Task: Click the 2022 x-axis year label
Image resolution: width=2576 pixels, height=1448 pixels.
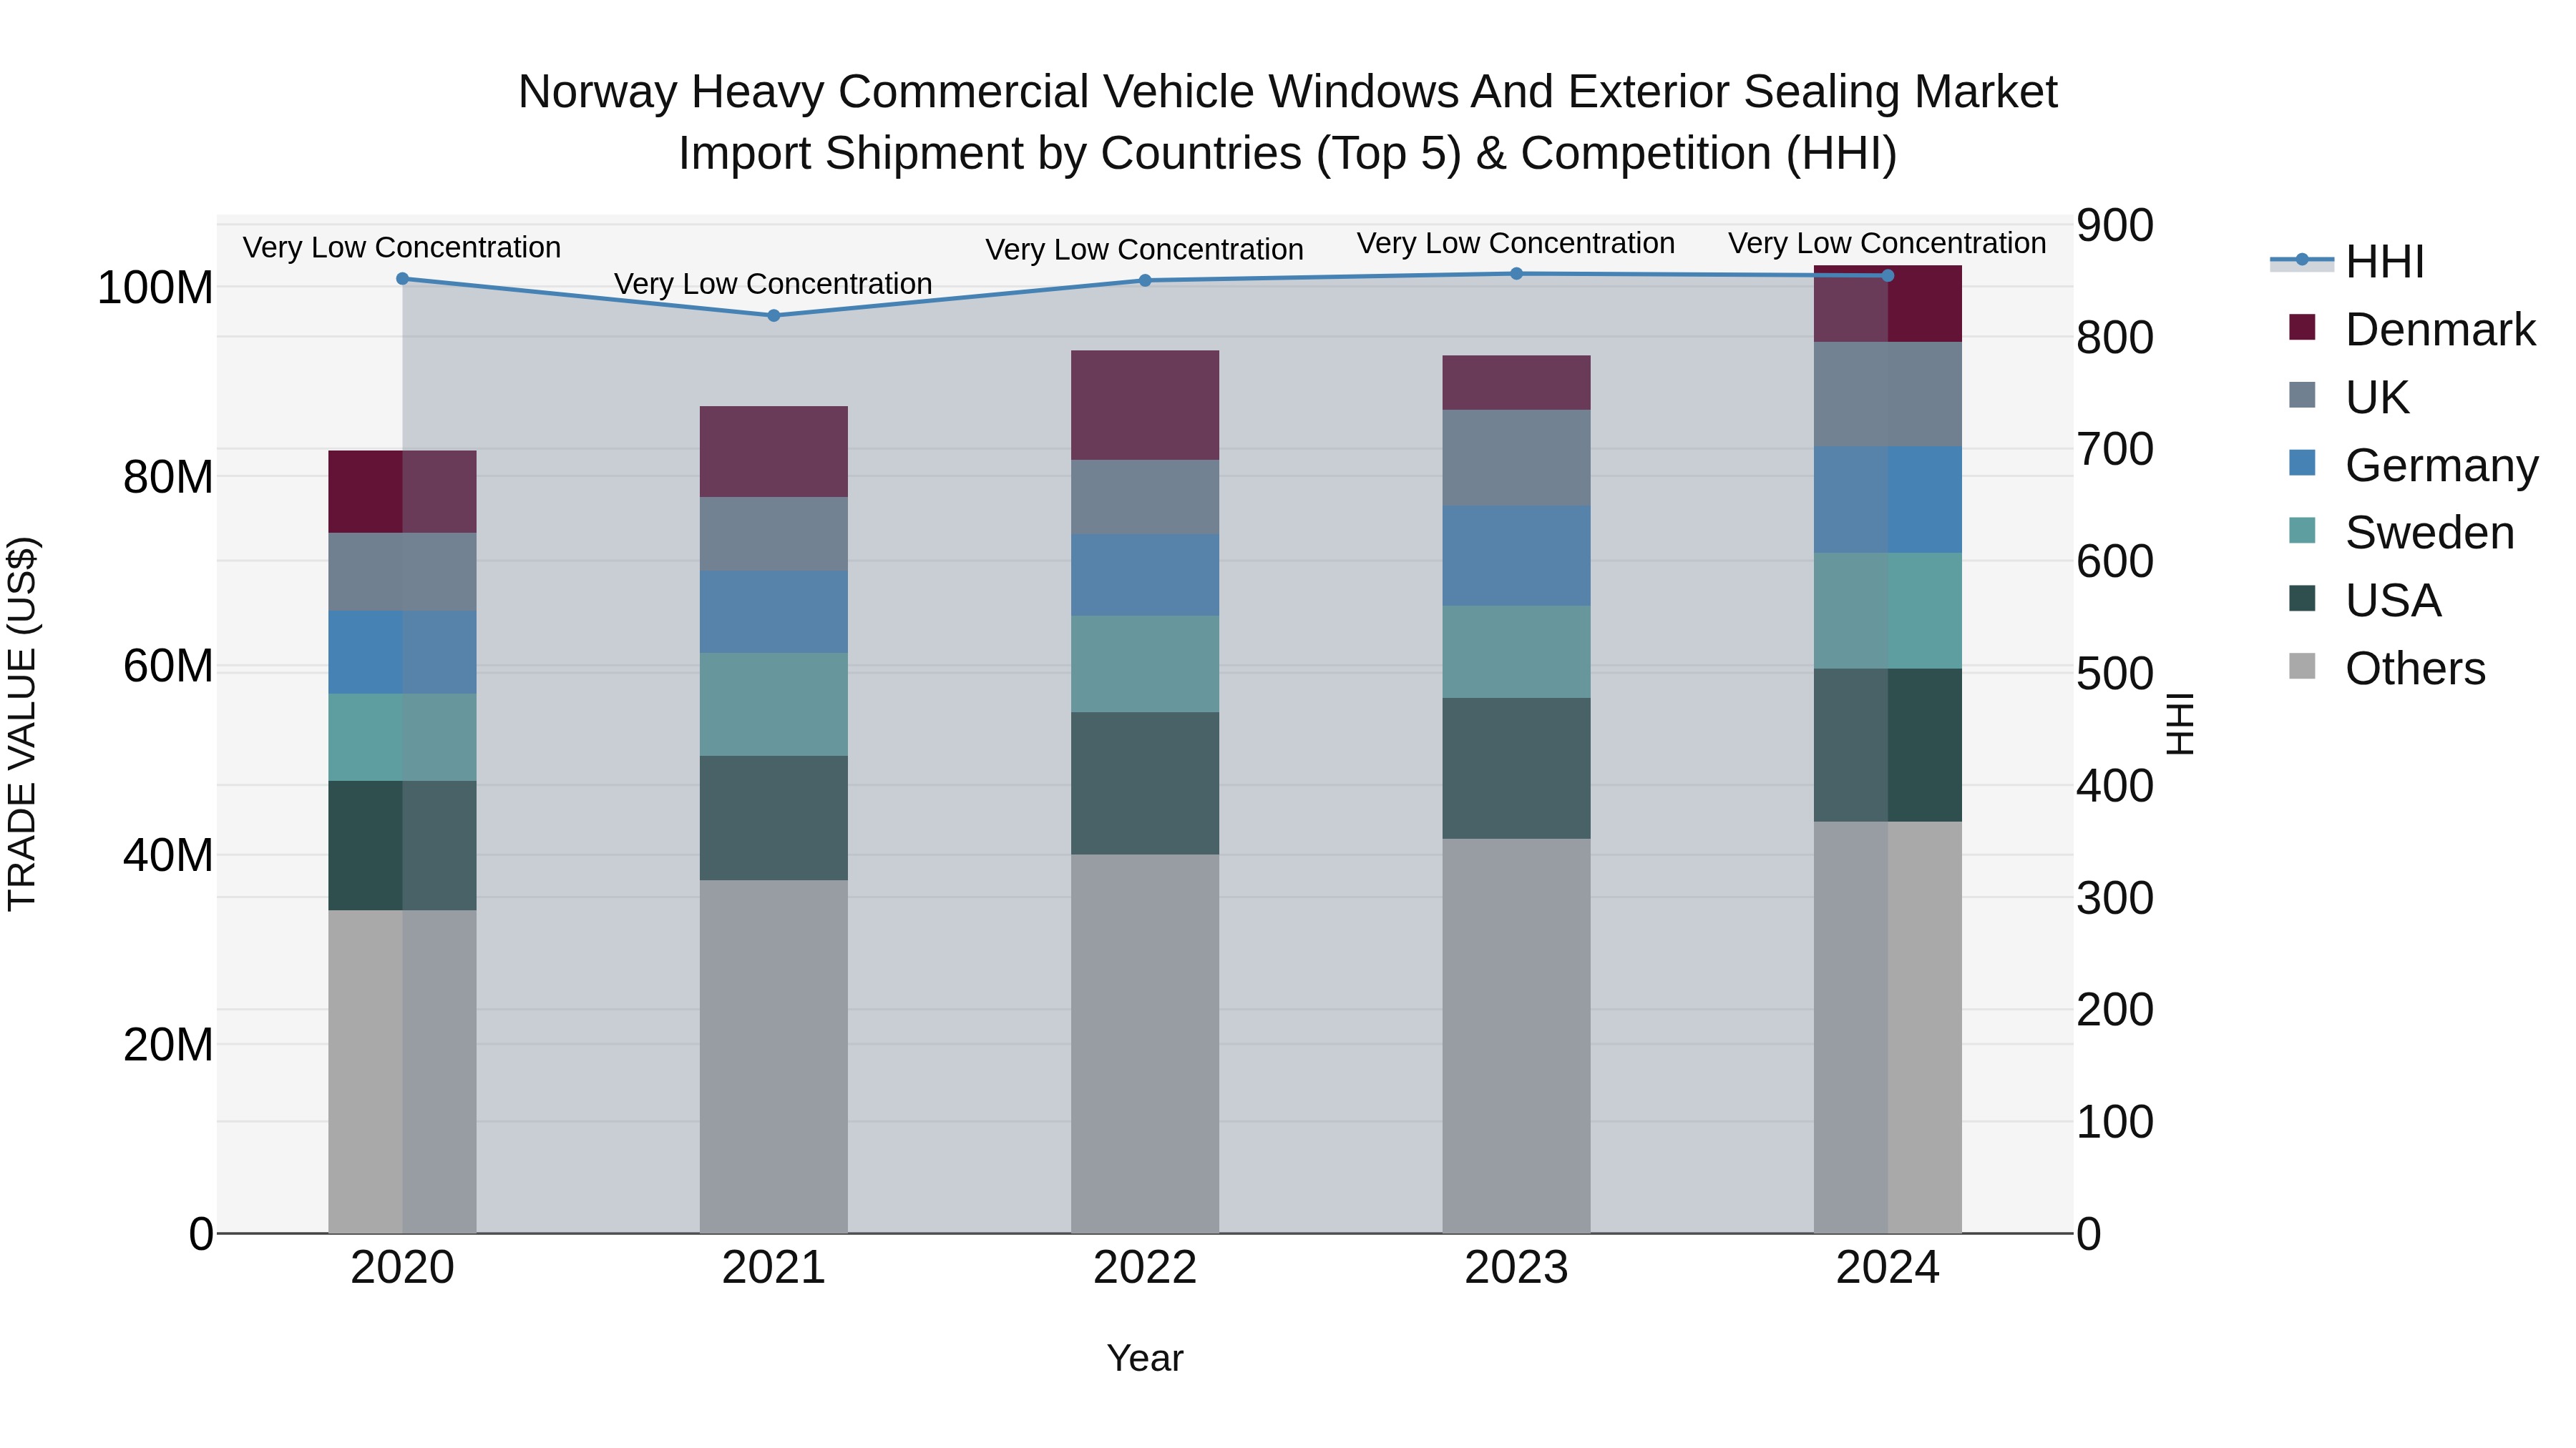Action: point(1145,1268)
